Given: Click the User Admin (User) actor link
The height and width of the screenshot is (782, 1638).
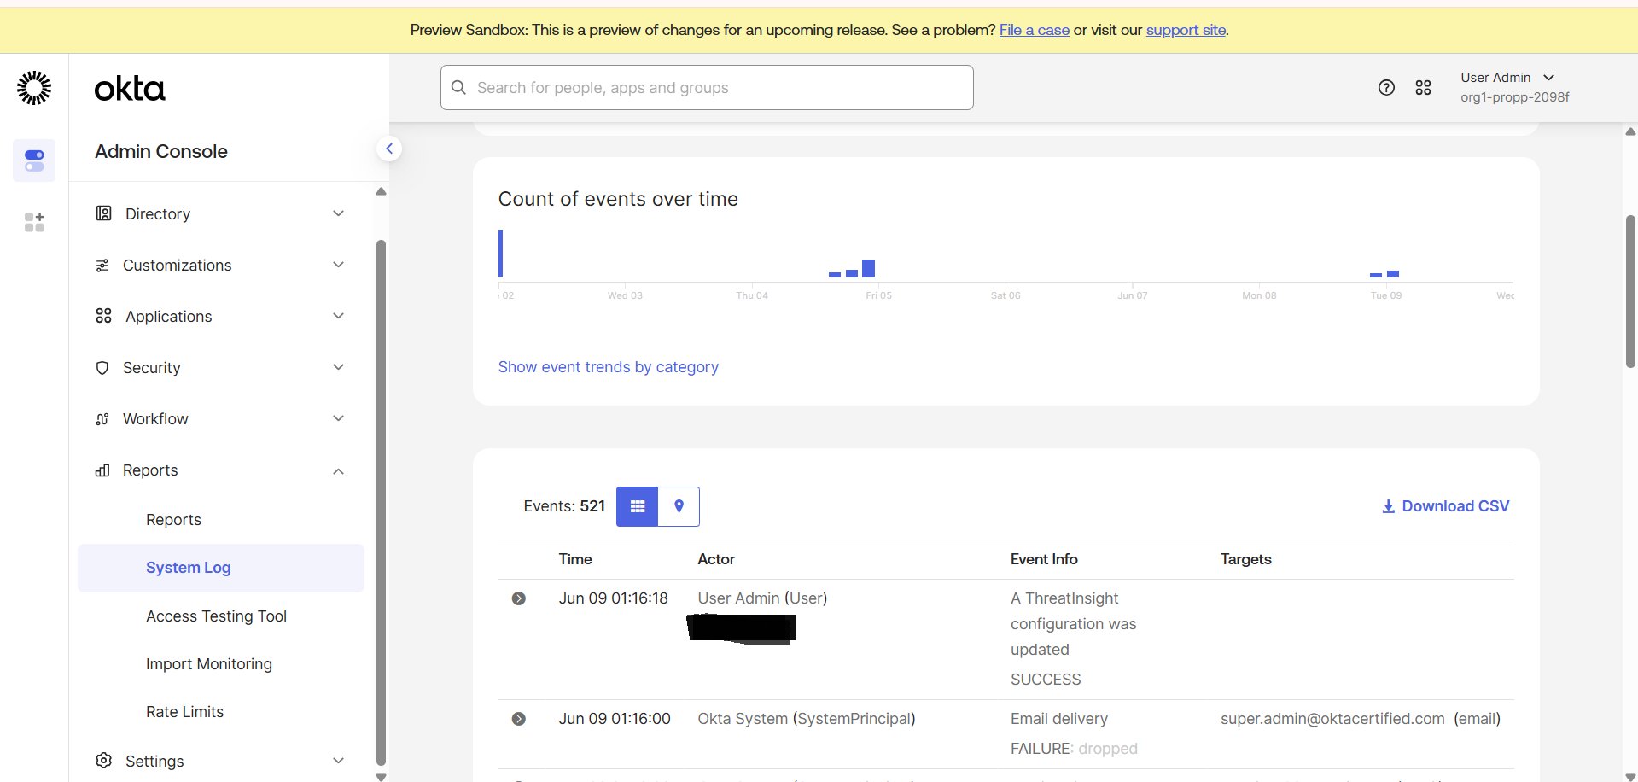Looking at the screenshot, I should click(762, 598).
